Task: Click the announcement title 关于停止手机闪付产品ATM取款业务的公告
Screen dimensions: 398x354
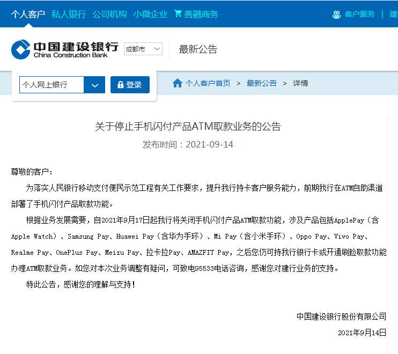Action: pyautogui.click(x=188, y=127)
